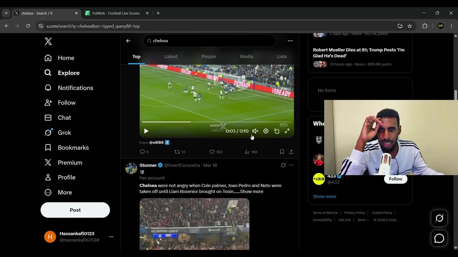Open Accessibility footer link
This screenshot has height=257, width=458.
tap(322, 220)
